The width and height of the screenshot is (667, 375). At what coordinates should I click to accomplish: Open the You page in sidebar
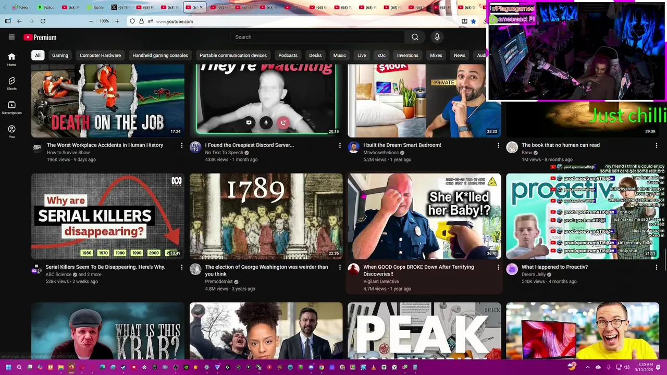click(11, 132)
